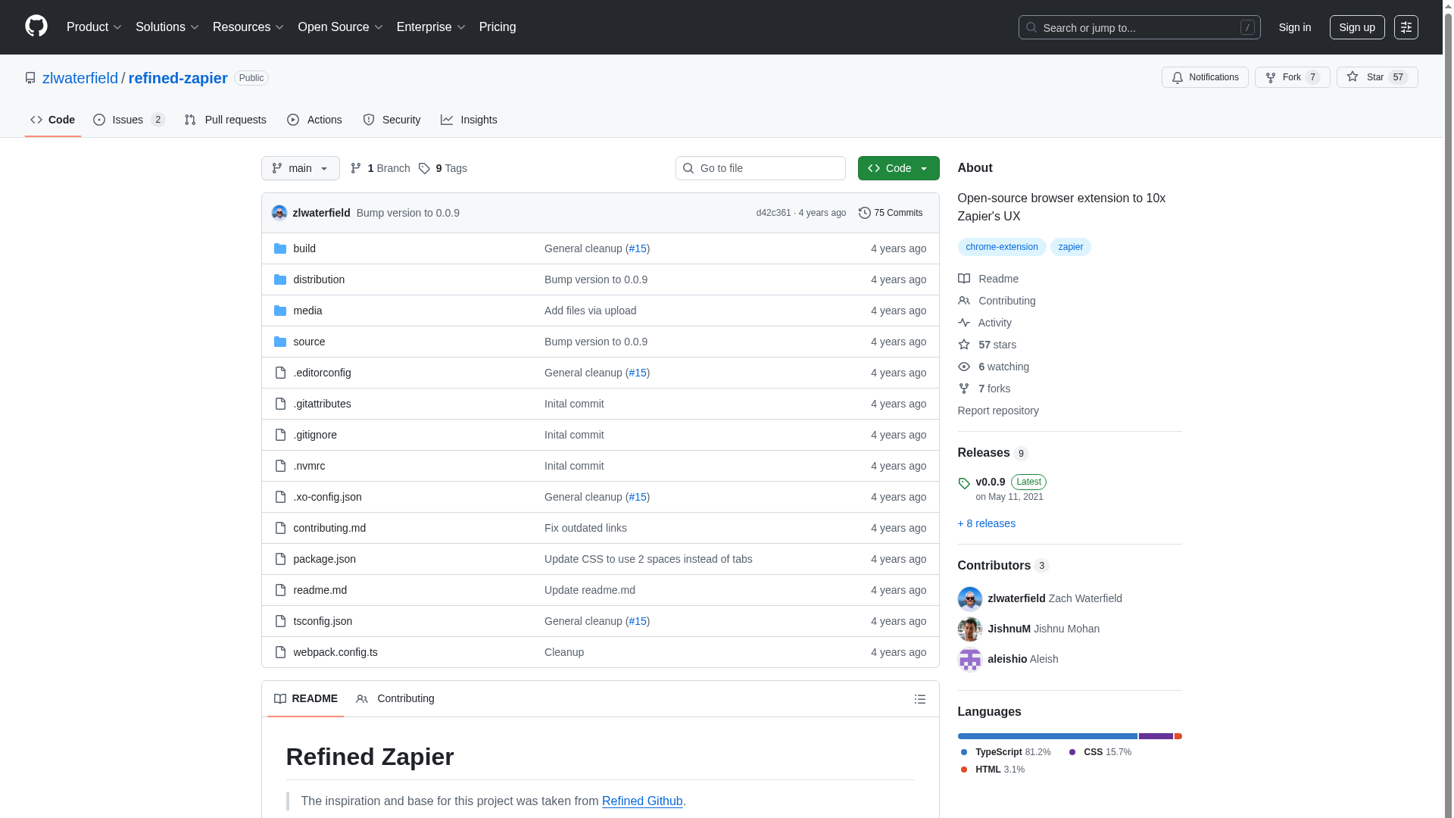
Task: Click aleishio contributor avatar
Action: [969, 659]
